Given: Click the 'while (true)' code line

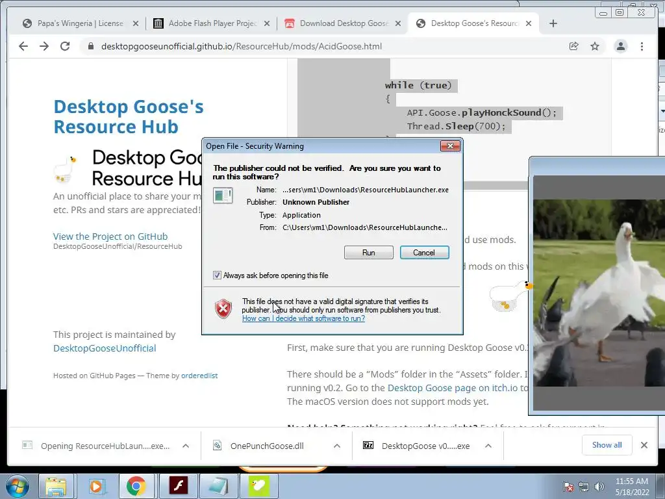Looking at the screenshot, I should pos(418,85).
